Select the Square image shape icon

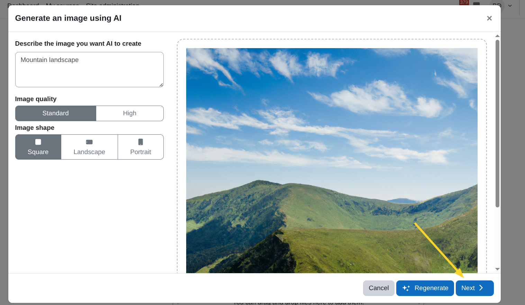(38, 142)
